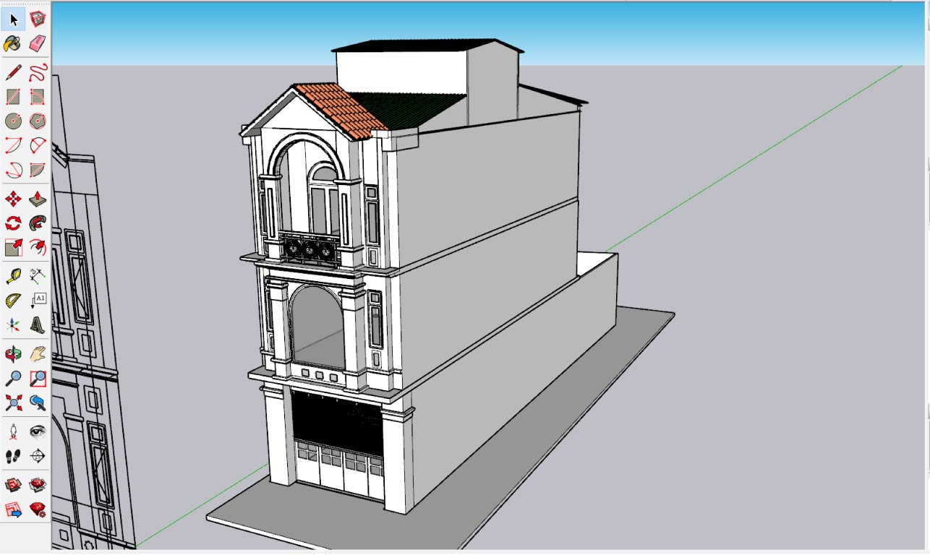Select the Line pencil tool
The image size is (930, 555).
point(13,72)
